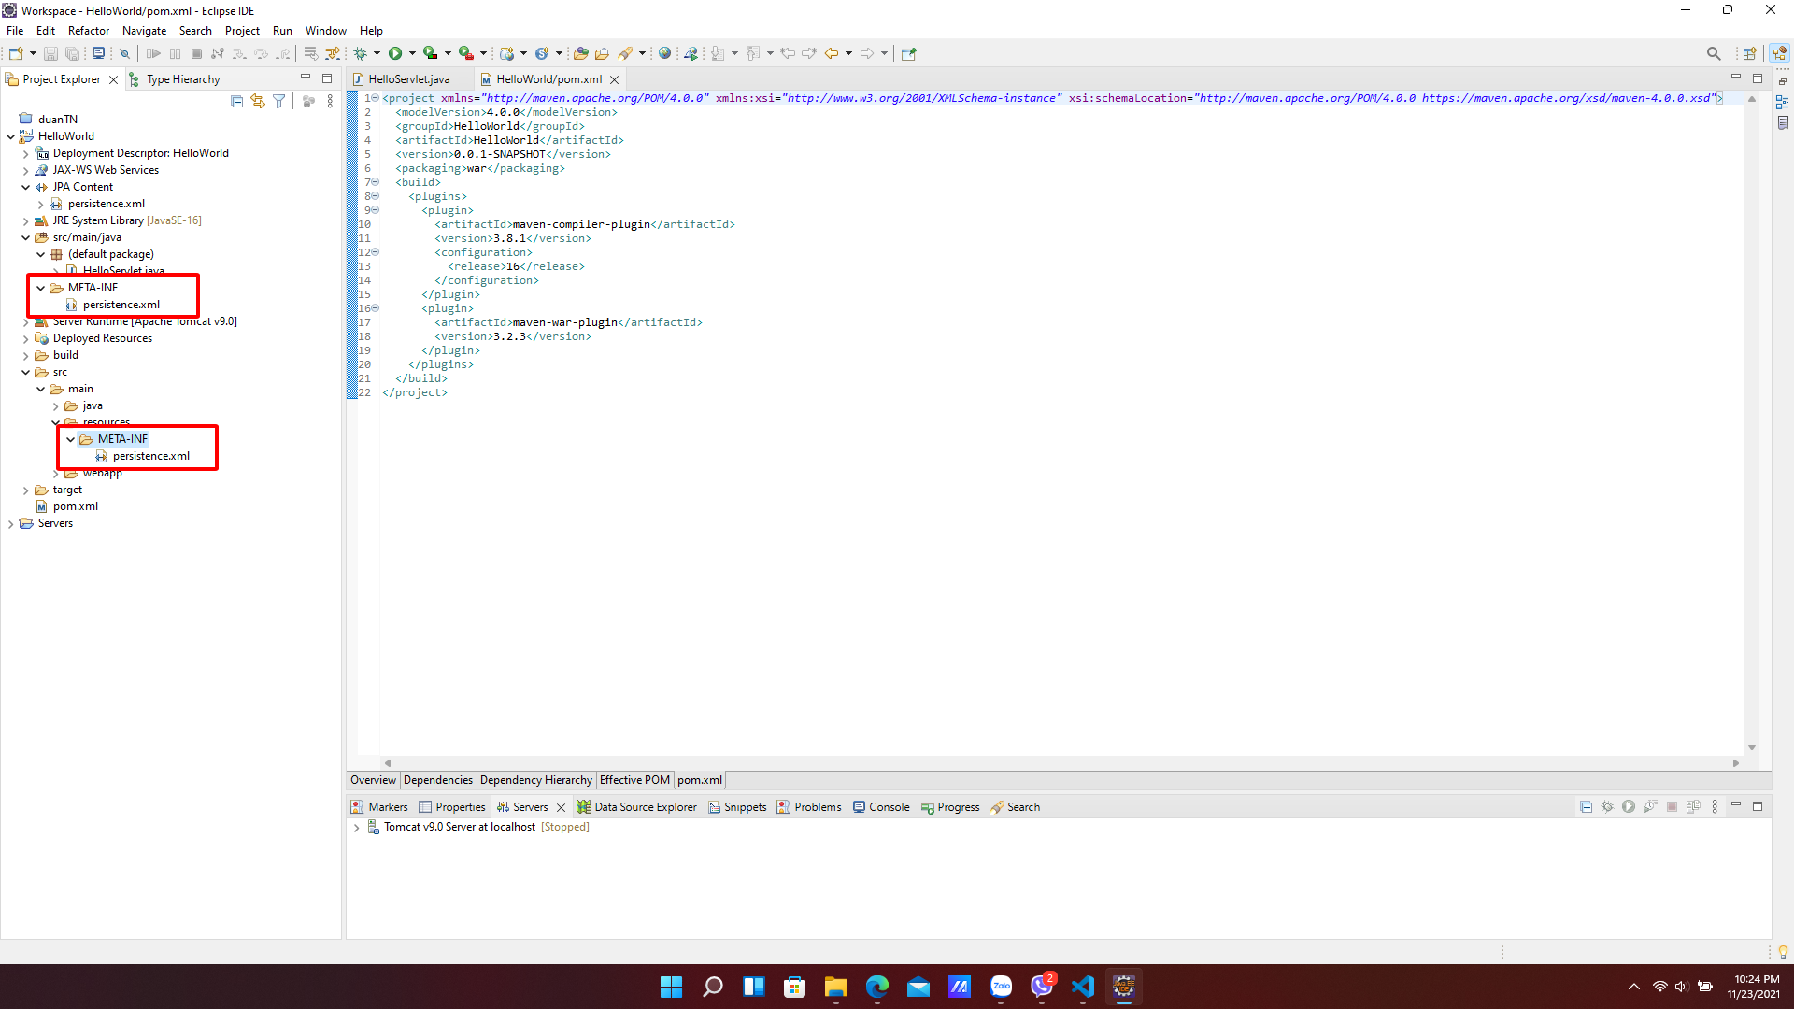Click the green Run button in toolbar
Screen dimensions: 1794x1009
tap(395, 53)
